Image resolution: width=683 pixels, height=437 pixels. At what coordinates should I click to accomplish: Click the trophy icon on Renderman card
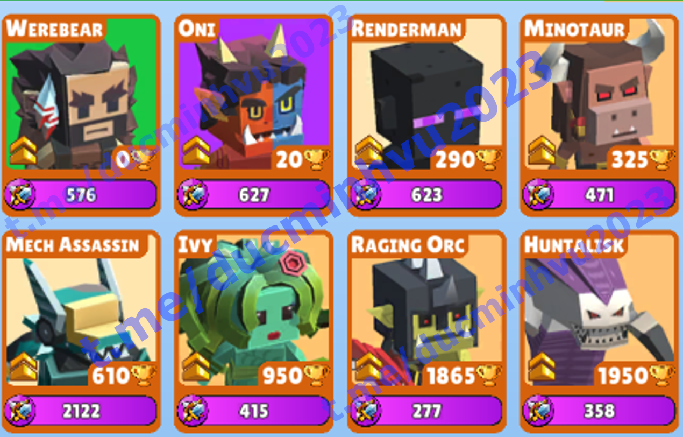[490, 159]
